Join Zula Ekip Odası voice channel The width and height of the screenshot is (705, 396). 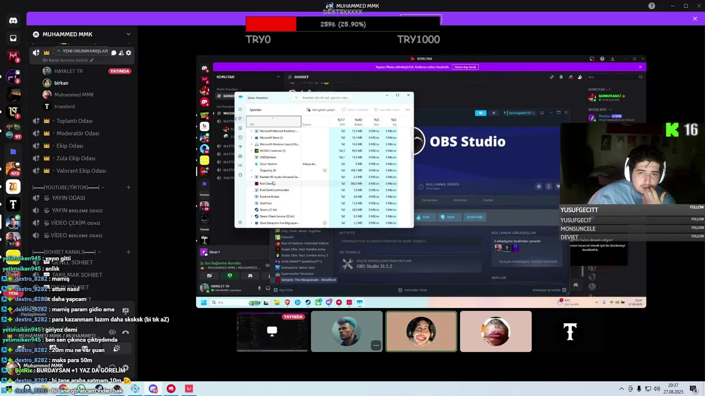tap(82, 158)
